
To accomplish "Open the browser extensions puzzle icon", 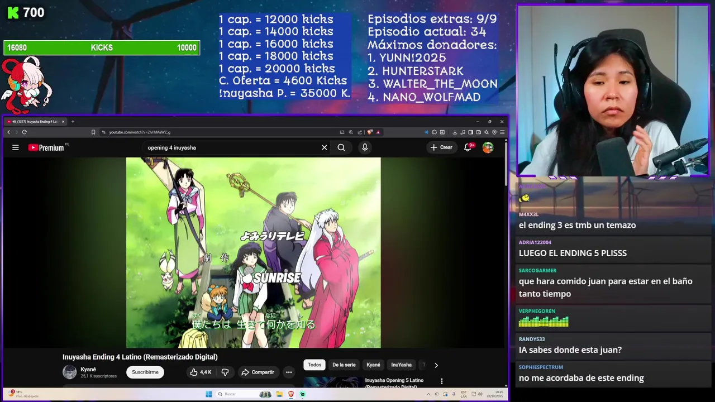I will (x=435, y=132).
